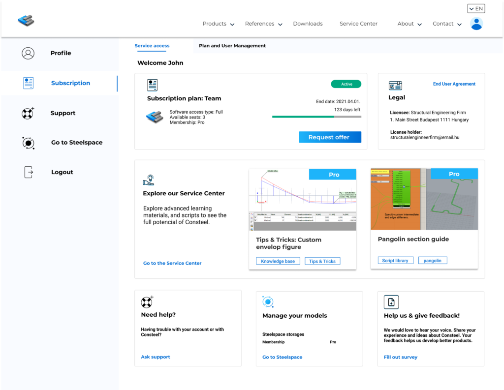This screenshot has height=390, width=504.
Task: Click the Steelspace icon above Manage your models
Action: pyautogui.click(x=268, y=301)
